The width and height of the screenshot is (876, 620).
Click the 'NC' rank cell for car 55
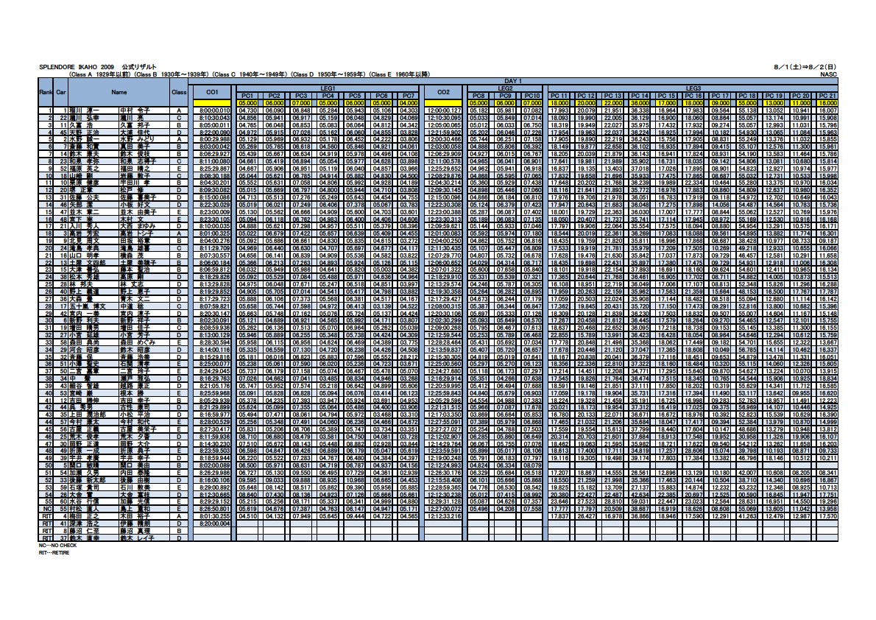[46, 510]
